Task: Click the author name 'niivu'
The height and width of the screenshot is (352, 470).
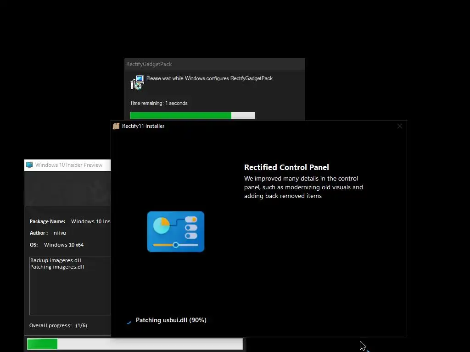Action: click(60, 233)
